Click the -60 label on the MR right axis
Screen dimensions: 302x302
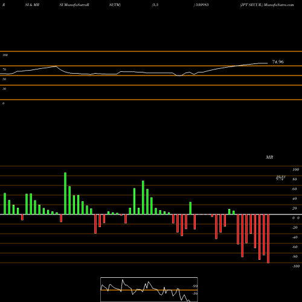(x=295, y=247)
